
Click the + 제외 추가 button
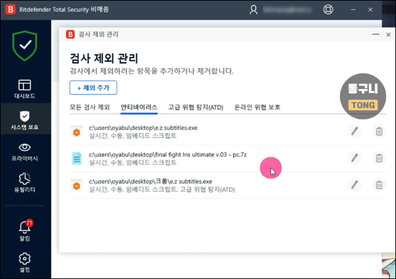[93, 88]
